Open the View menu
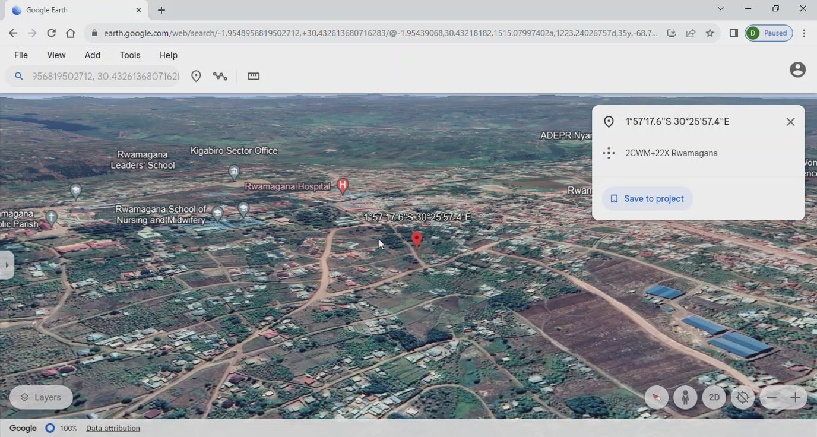Viewport: 817px width, 437px height. point(56,55)
